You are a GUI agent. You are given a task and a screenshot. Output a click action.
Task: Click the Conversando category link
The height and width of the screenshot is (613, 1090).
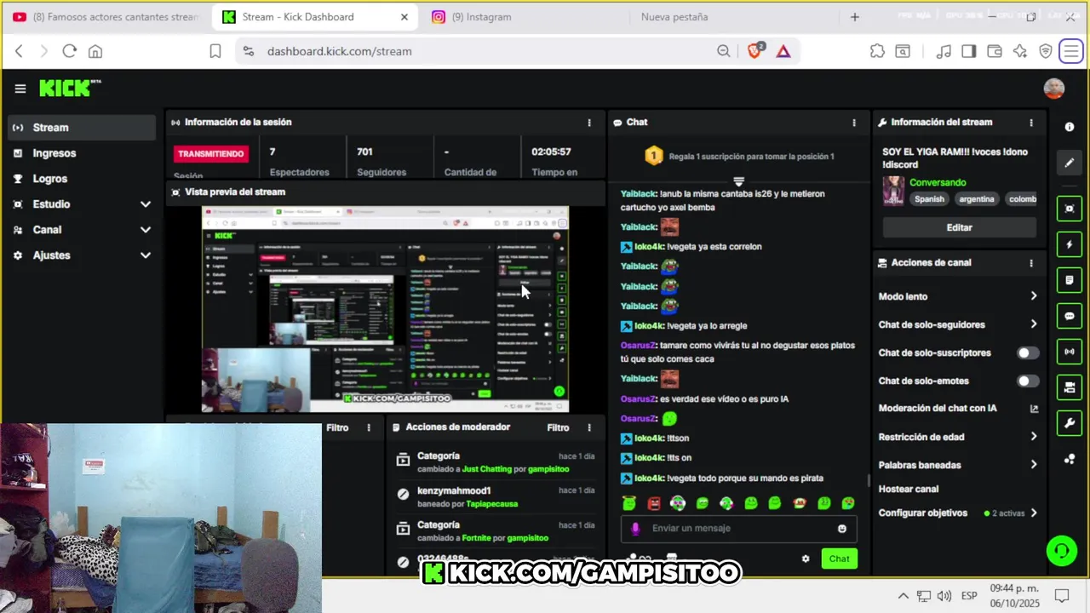(938, 182)
